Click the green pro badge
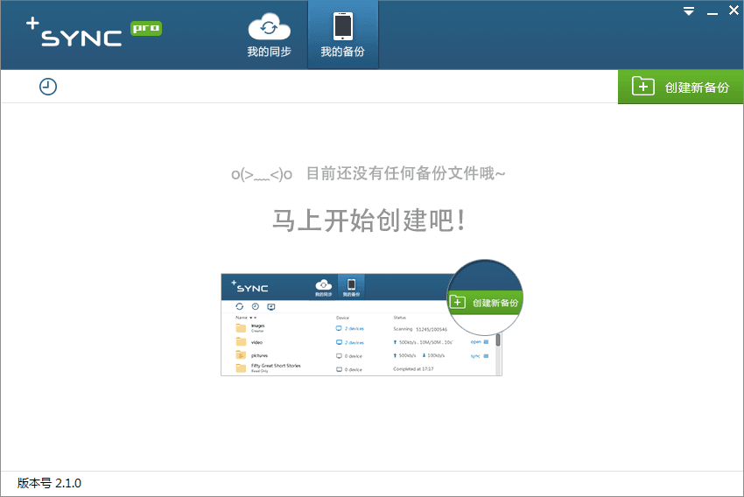 146,28
